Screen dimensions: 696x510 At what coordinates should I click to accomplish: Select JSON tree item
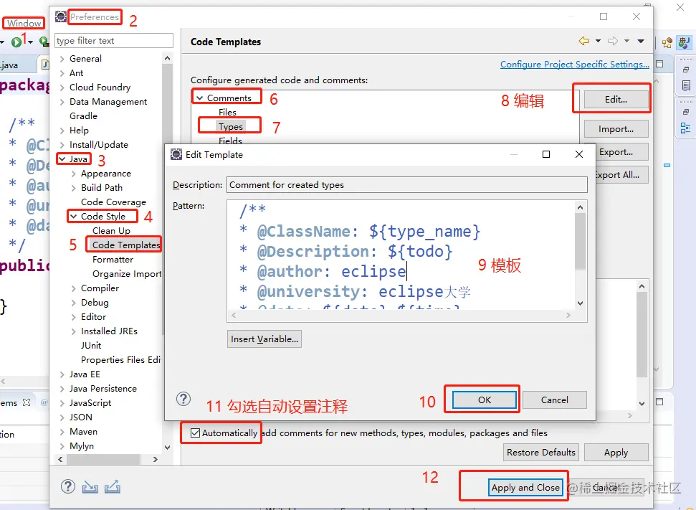click(81, 417)
